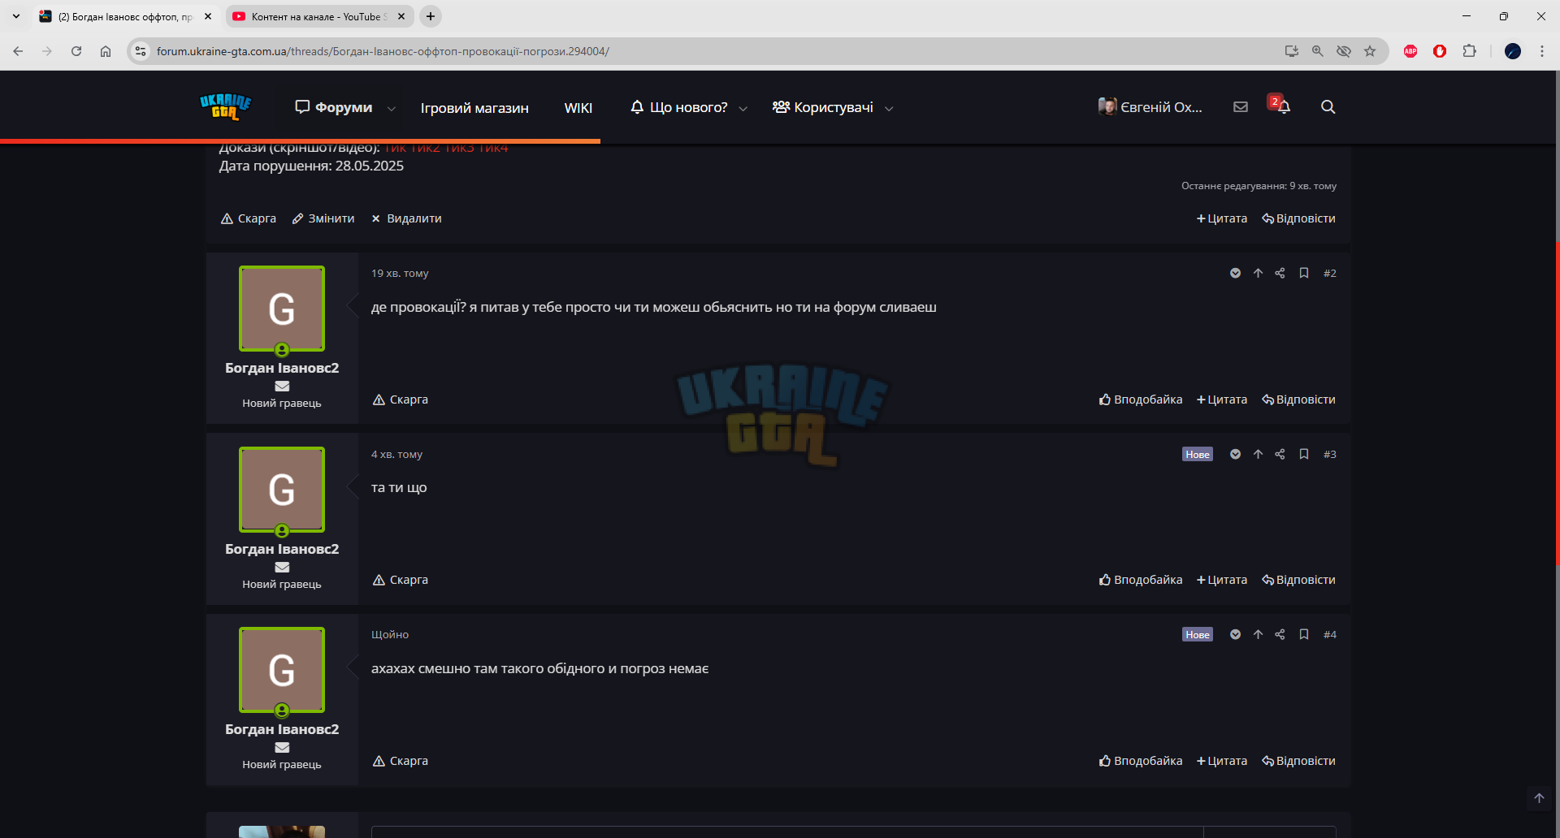Share post #4 via share icon
Viewport: 1560px width, 838px height.
(1280, 634)
